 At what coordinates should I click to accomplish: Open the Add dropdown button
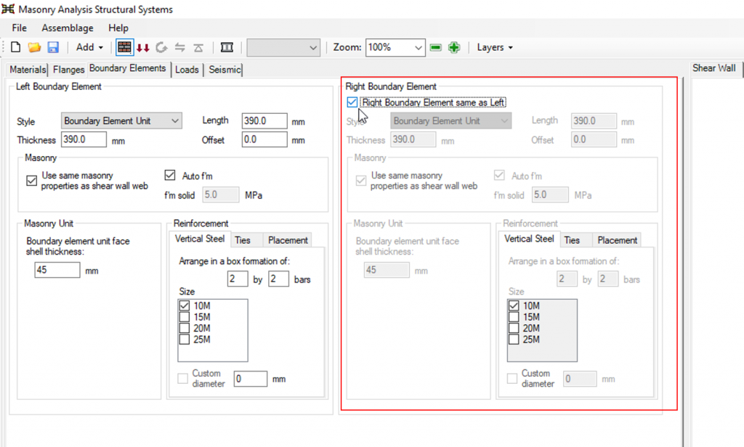point(90,47)
